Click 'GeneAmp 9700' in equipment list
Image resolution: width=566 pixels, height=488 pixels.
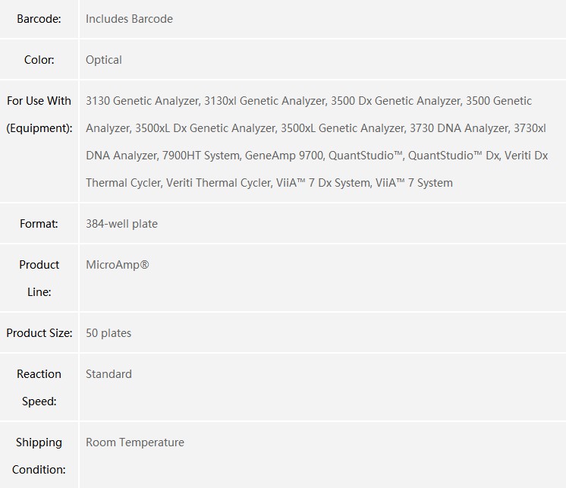coord(285,156)
